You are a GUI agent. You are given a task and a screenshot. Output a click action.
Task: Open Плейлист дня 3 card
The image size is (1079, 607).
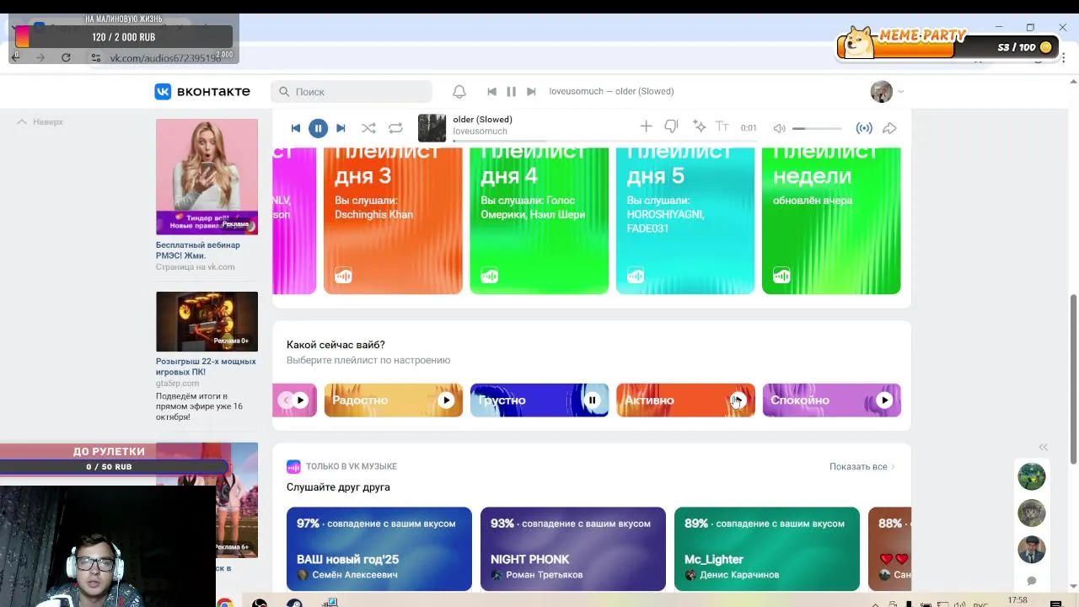pos(393,221)
